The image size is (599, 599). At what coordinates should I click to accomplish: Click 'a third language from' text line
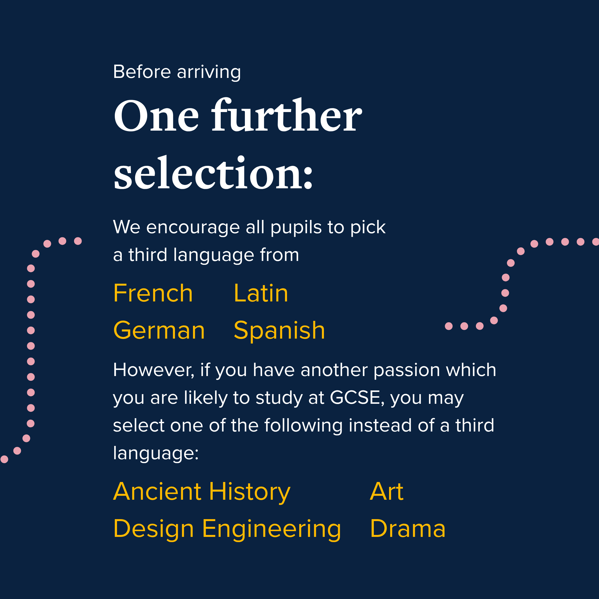tap(206, 255)
